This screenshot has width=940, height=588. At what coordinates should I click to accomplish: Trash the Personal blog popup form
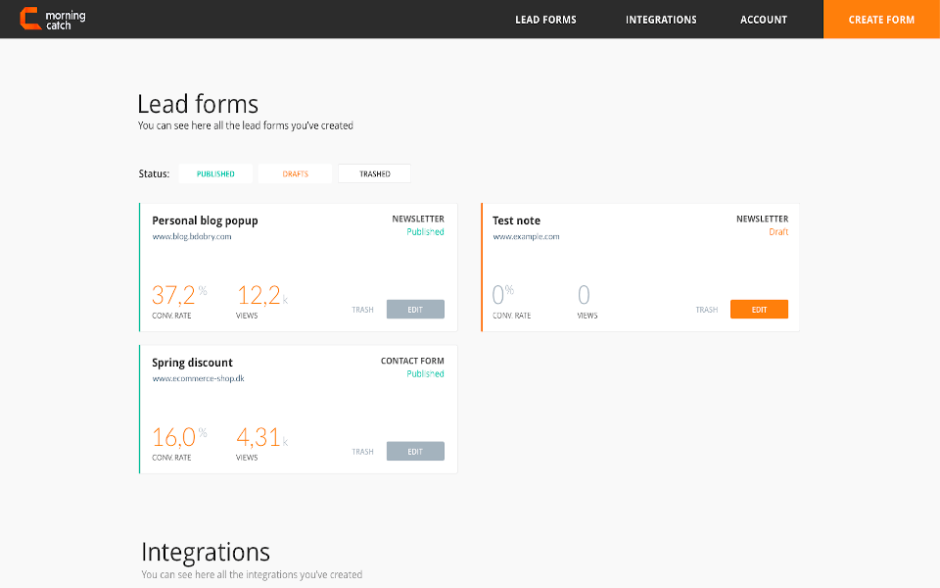(362, 310)
